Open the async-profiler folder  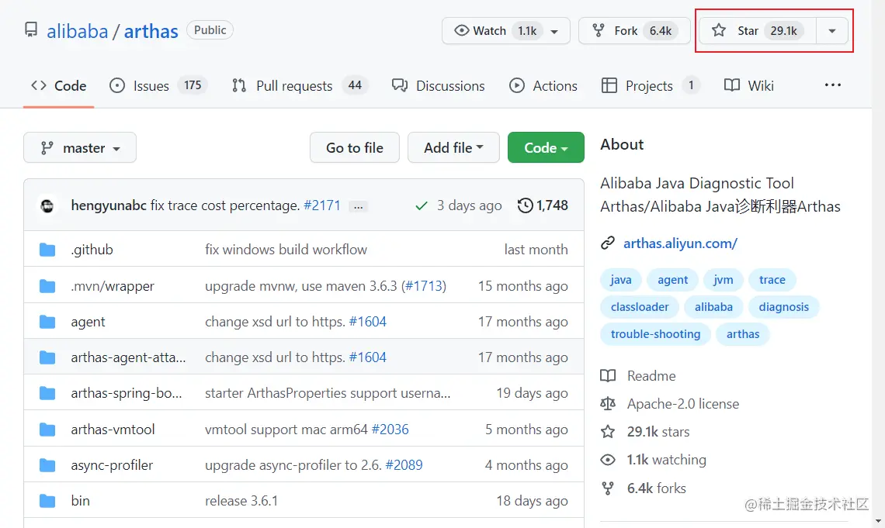click(112, 465)
